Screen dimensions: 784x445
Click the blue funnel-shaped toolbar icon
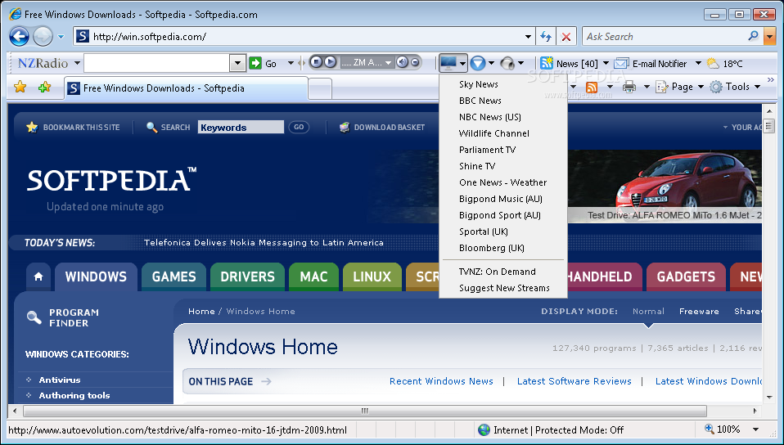click(x=478, y=63)
